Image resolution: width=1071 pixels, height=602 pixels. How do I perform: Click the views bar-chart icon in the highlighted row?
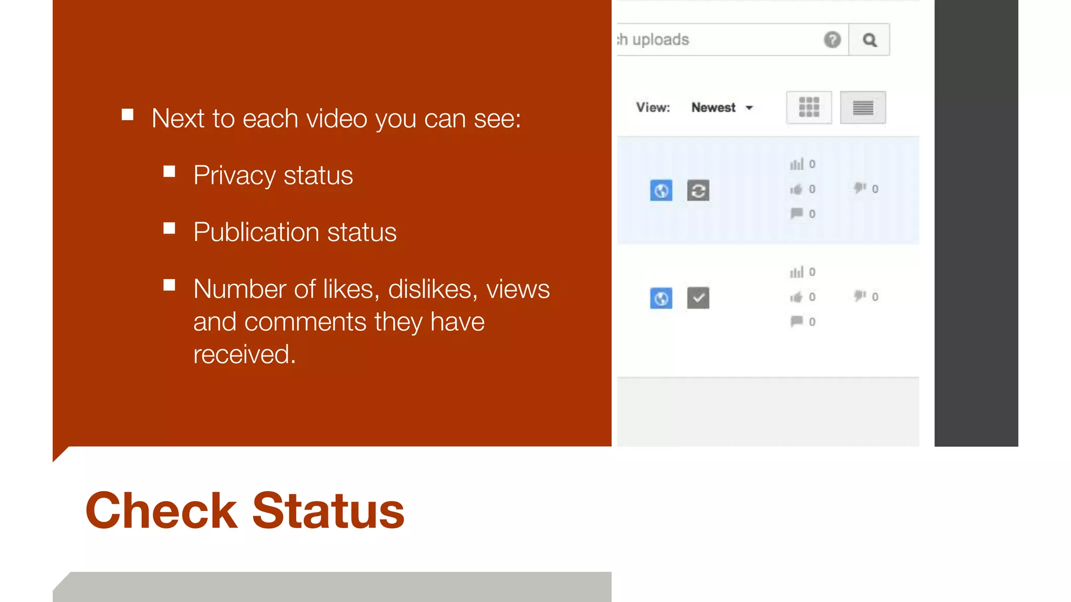[796, 164]
